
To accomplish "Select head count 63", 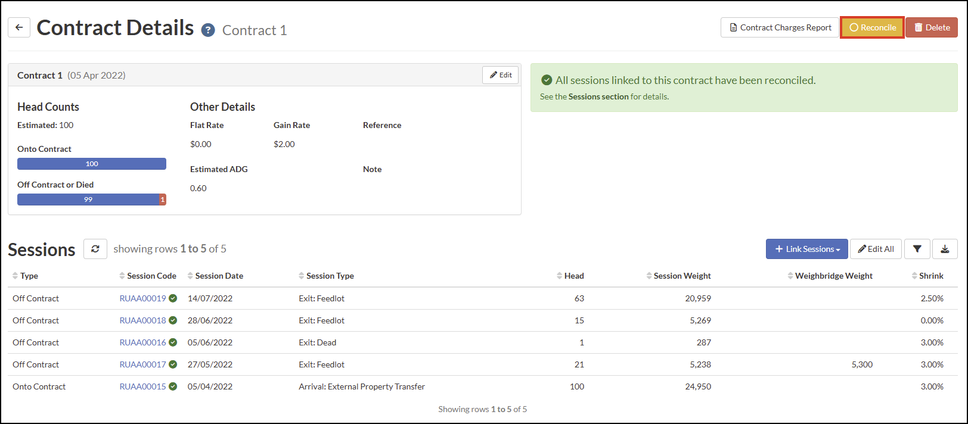I will 579,298.
